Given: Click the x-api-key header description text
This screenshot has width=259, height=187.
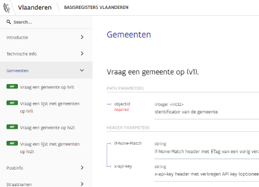Looking at the screenshot, I should (x=207, y=174).
